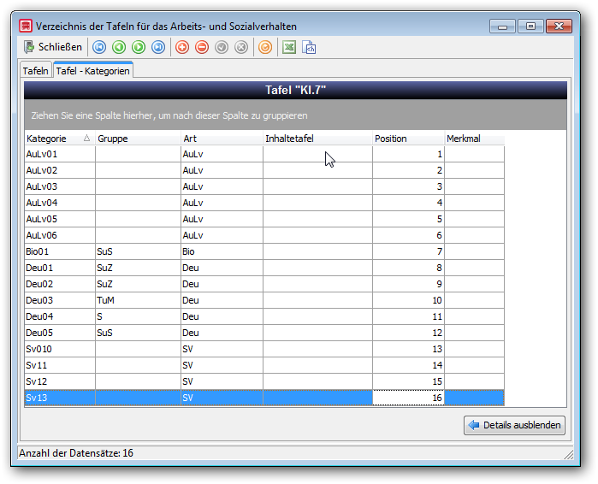Viewport: 598px width, 484px height.
Task: Jump to last record navigation icon
Action: [x=158, y=47]
